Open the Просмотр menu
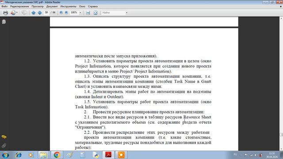 38,6
